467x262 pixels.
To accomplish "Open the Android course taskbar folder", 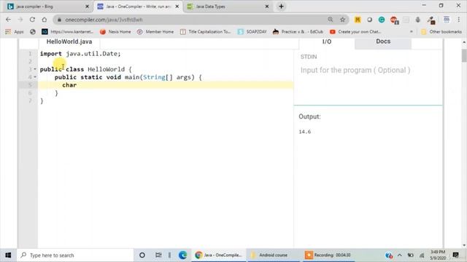I will click(274, 255).
